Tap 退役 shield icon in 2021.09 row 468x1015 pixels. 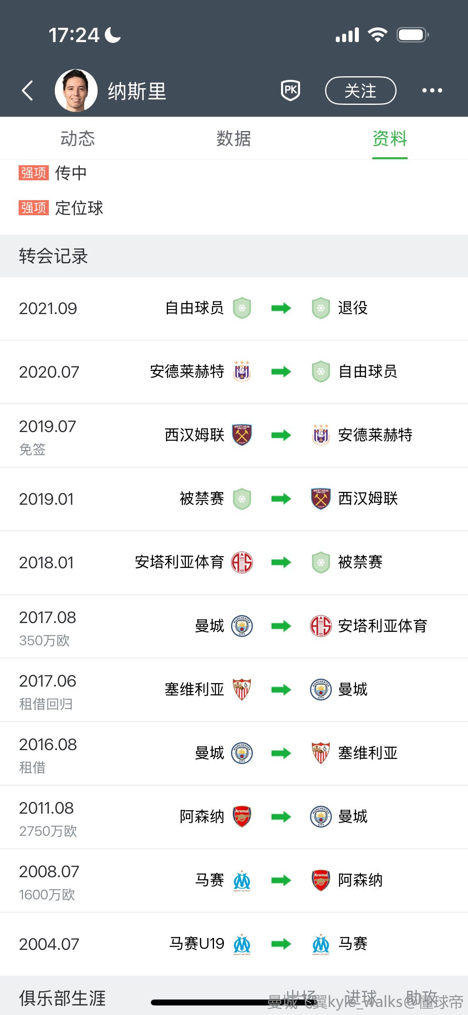(321, 308)
